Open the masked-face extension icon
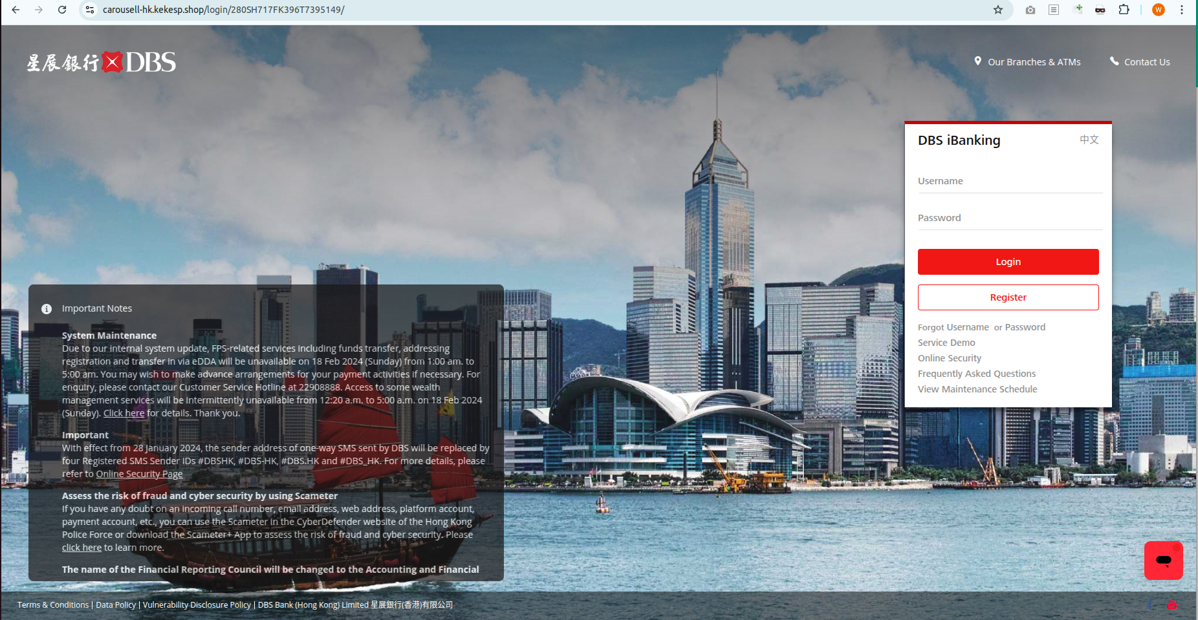 point(1100,10)
